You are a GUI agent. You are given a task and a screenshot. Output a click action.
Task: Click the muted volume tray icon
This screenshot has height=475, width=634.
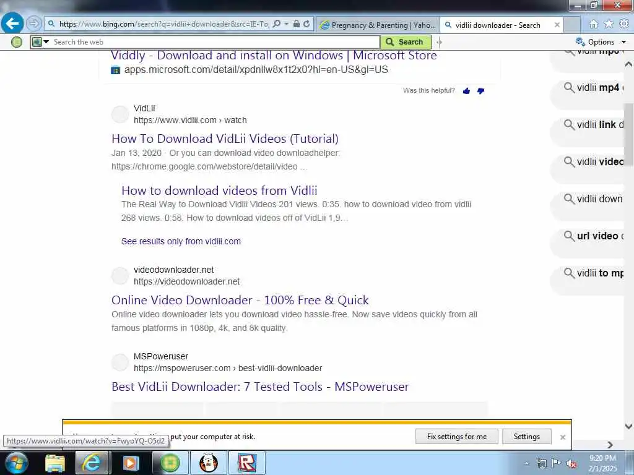coord(571,463)
